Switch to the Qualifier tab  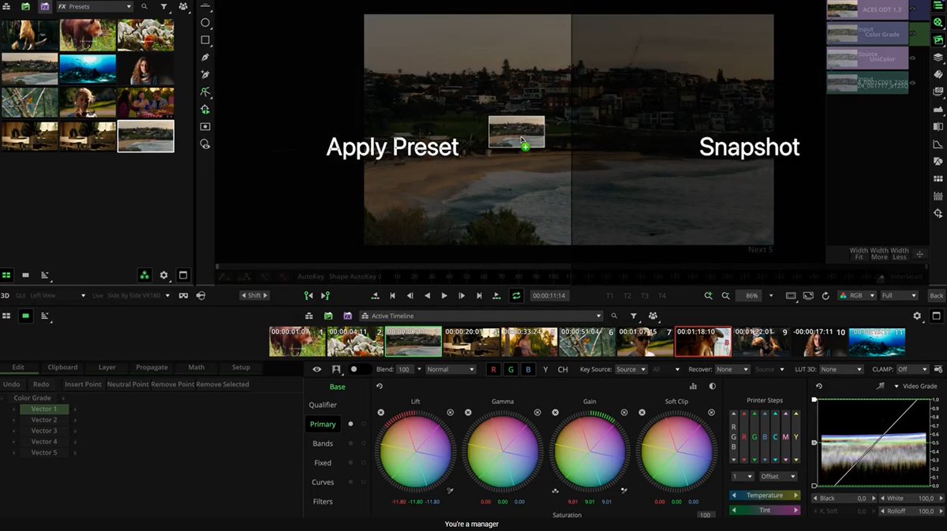point(323,405)
